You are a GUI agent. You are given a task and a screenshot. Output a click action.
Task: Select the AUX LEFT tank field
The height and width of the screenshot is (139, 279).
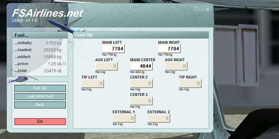107,66
